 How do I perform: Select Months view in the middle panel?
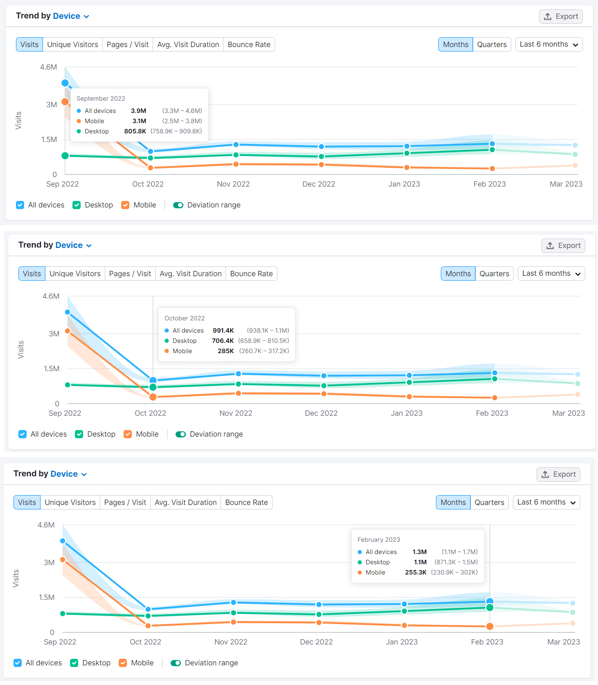click(x=458, y=274)
